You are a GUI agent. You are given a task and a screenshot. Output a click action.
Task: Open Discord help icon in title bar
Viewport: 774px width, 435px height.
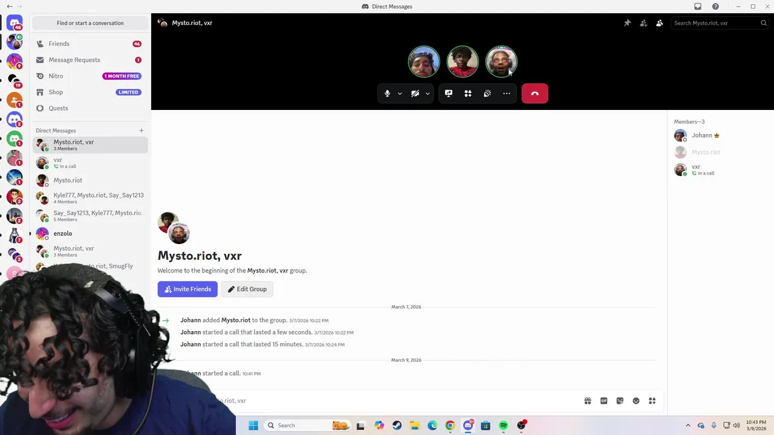715,7
